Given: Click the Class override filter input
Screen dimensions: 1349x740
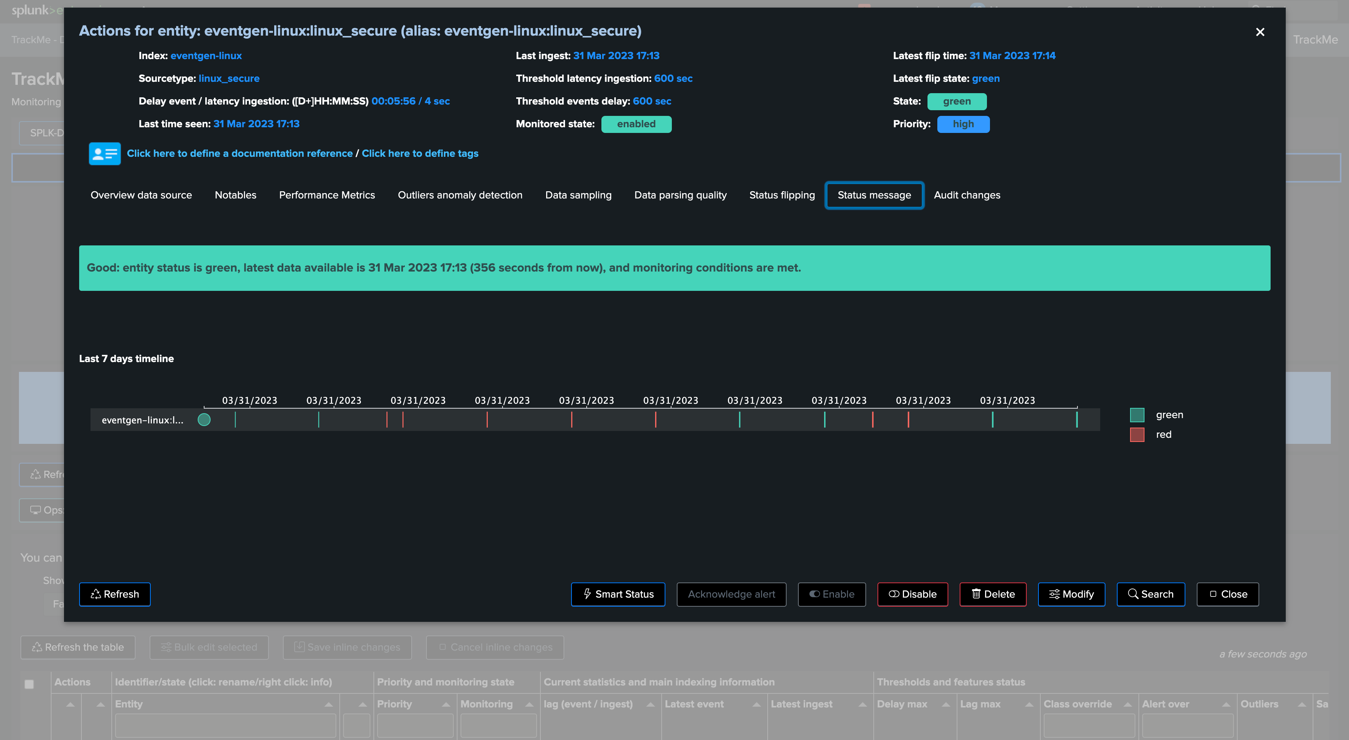Looking at the screenshot, I should pos(1089,726).
